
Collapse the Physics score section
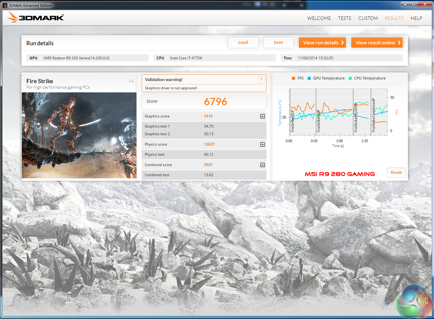(262, 144)
